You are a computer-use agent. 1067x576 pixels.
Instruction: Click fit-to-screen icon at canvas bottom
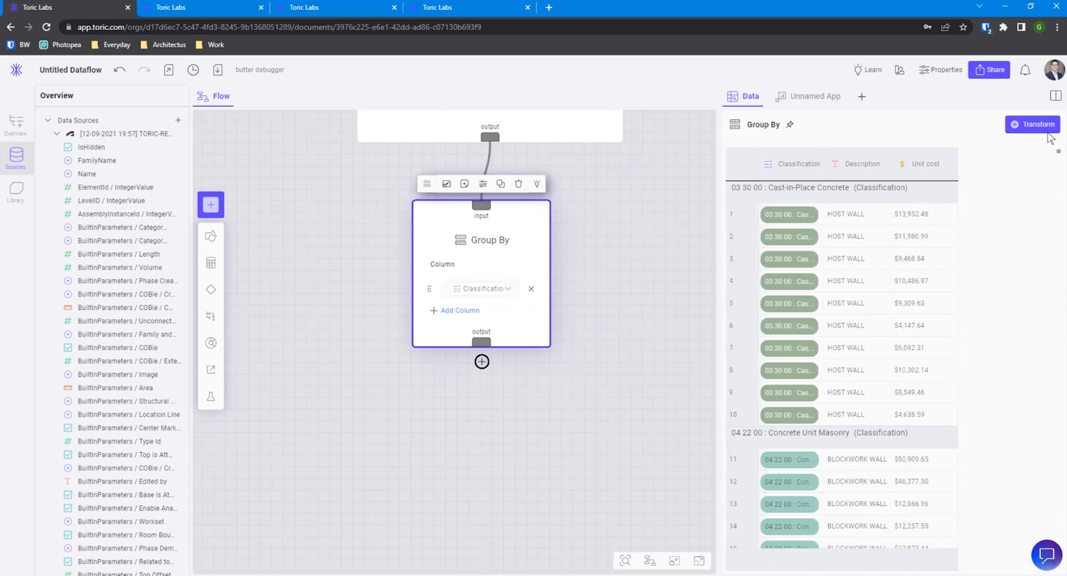674,561
